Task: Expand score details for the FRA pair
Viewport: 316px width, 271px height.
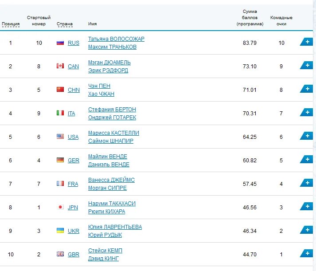Action: pos(306,183)
